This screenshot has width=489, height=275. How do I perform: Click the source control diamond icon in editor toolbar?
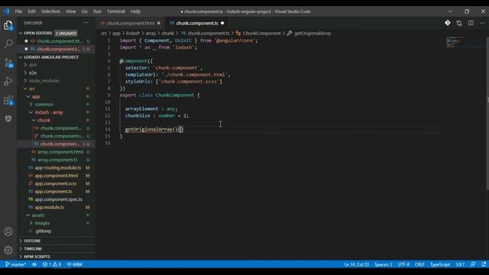point(448,23)
